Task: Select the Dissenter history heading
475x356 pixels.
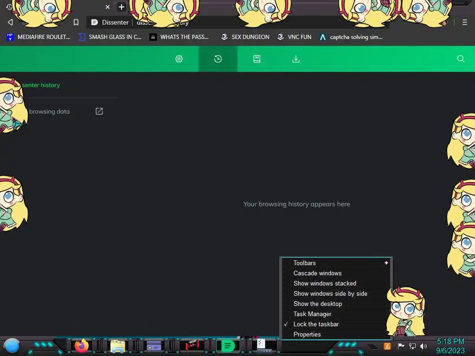Action: [x=41, y=85]
